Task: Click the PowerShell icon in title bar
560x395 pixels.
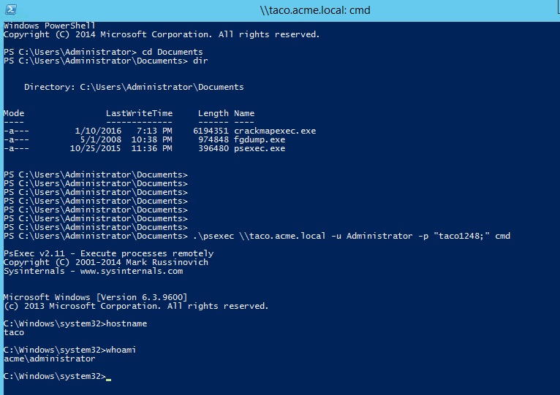Action: [11, 9]
